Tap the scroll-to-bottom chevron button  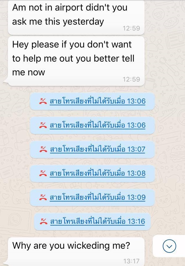pyautogui.click(x=169, y=246)
